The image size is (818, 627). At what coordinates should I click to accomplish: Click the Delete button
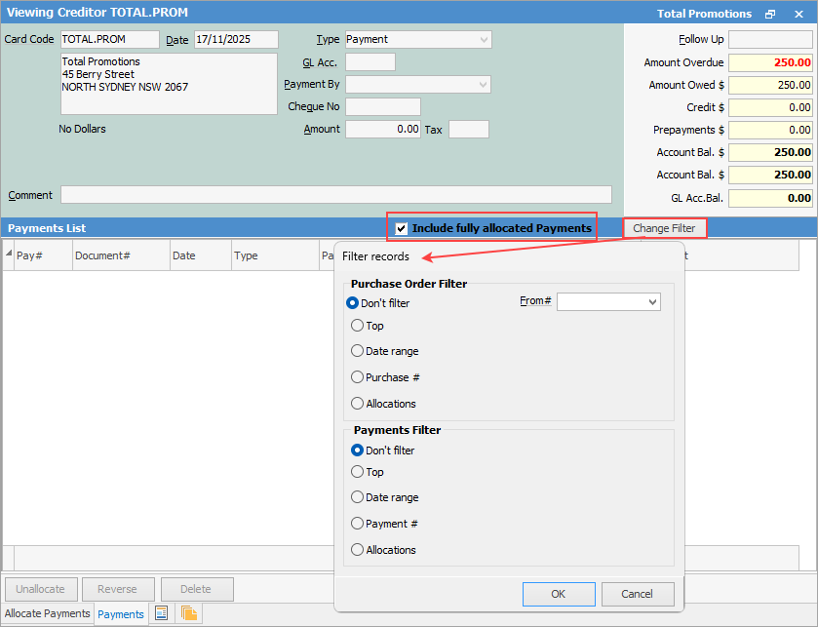(197, 589)
